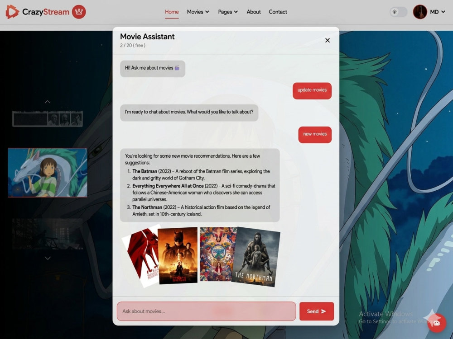Select the dark building thumbnail at bottom
The height and width of the screenshot is (339, 453).
coord(48,234)
